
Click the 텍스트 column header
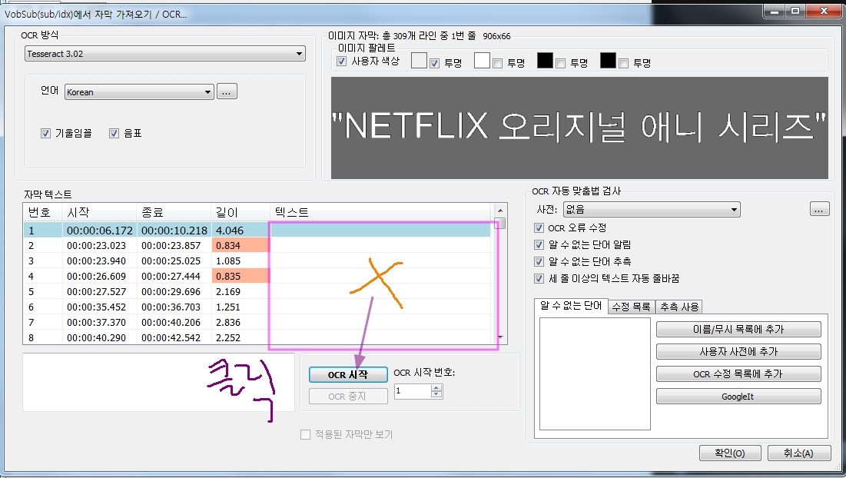pyautogui.click(x=381, y=213)
